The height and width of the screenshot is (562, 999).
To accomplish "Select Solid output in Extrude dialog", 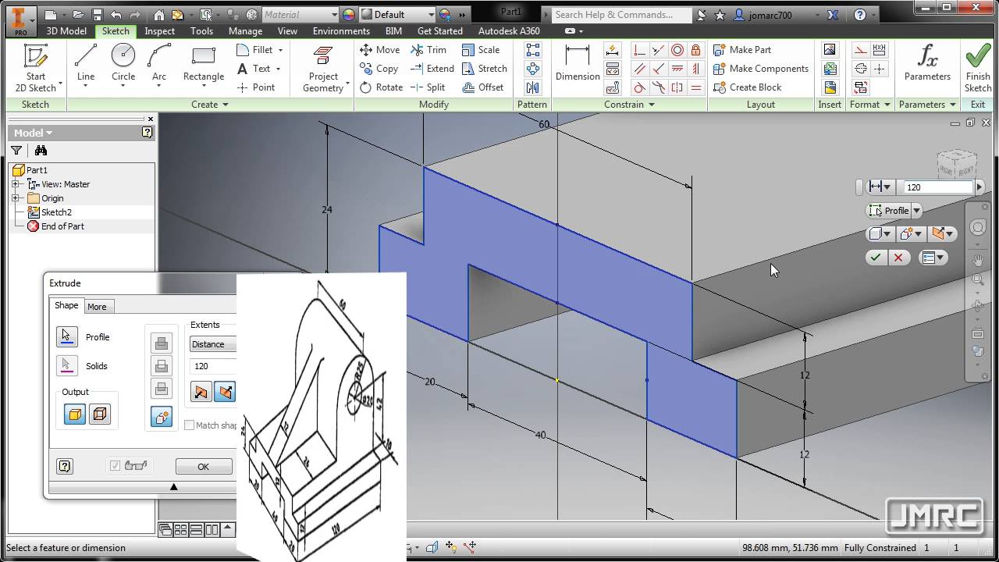I will tap(75, 414).
